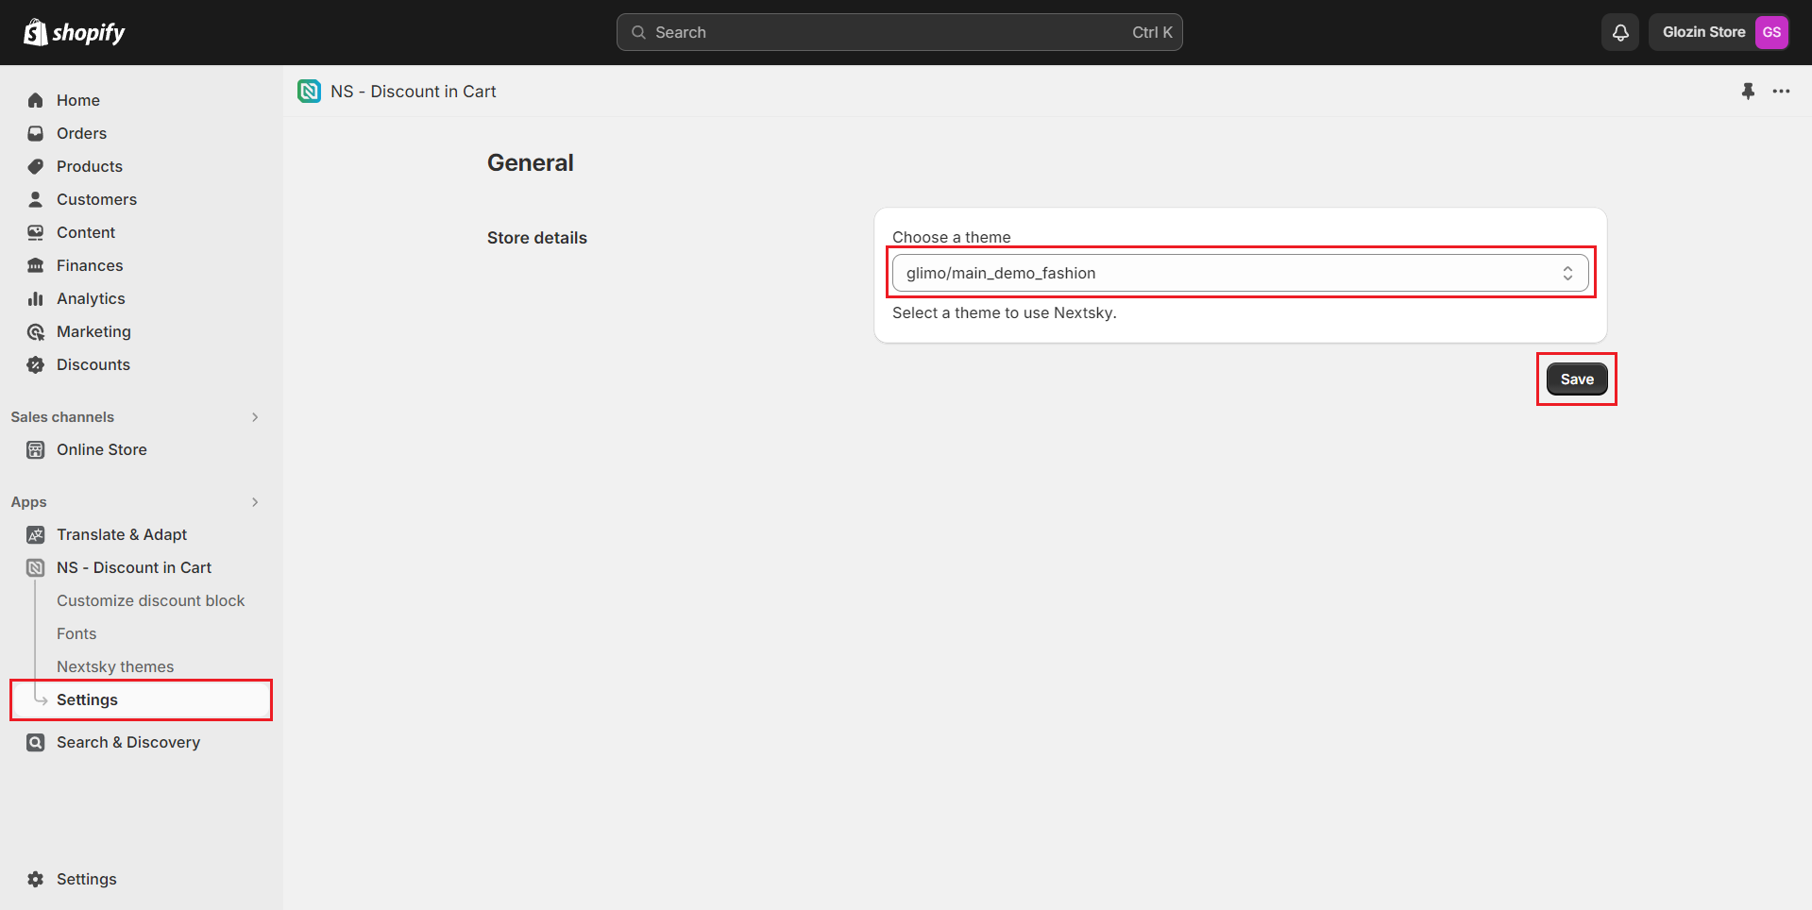Screen dimensions: 1812x910
Task: Open the Fonts submenu item
Action: point(76,633)
